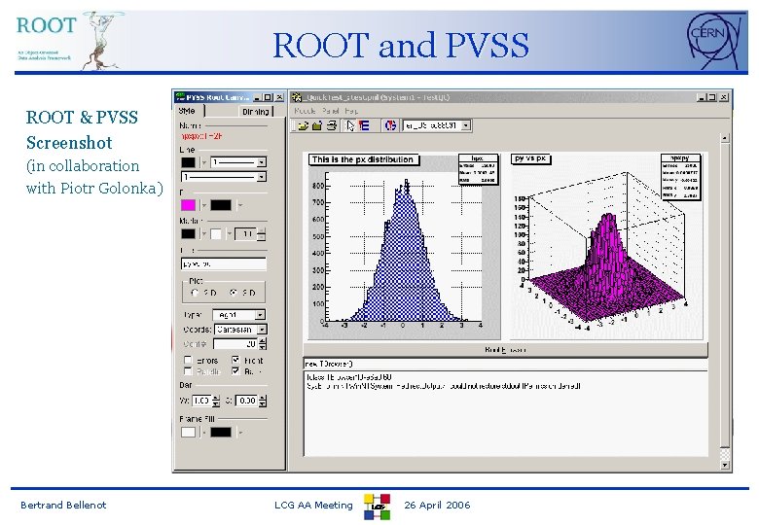The width and height of the screenshot is (759, 525).
Task: Toggle the Front checkbox
Action: [235, 360]
